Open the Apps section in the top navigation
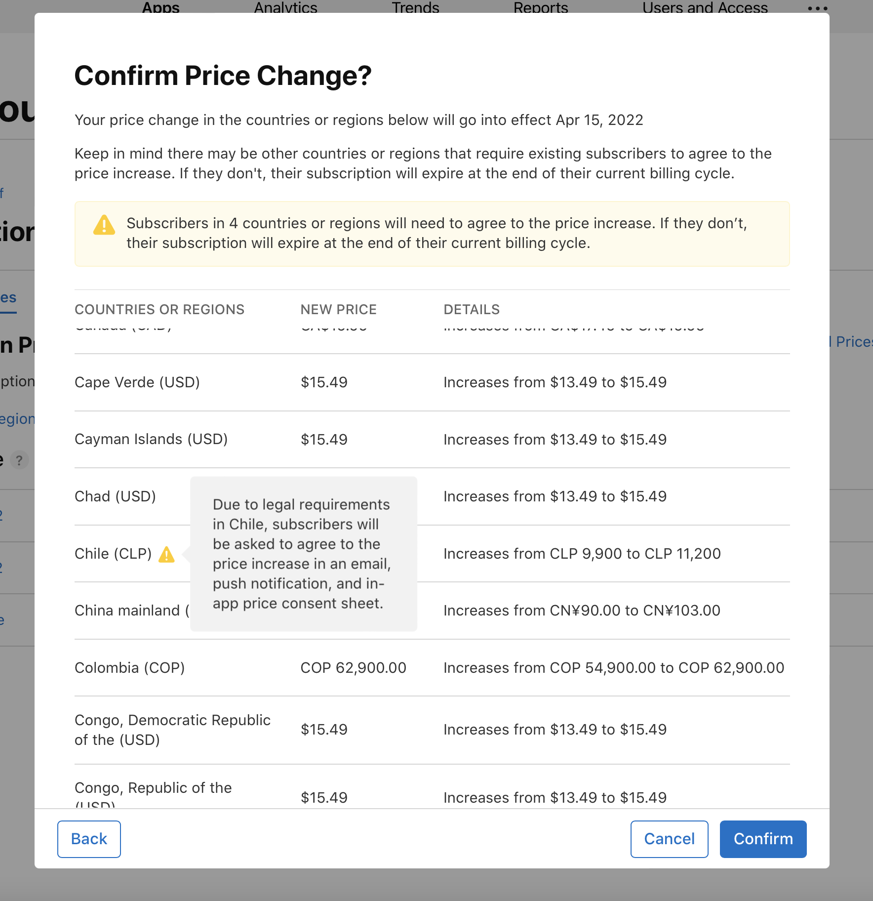The image size is (873, 901). (x=160, y=8)
